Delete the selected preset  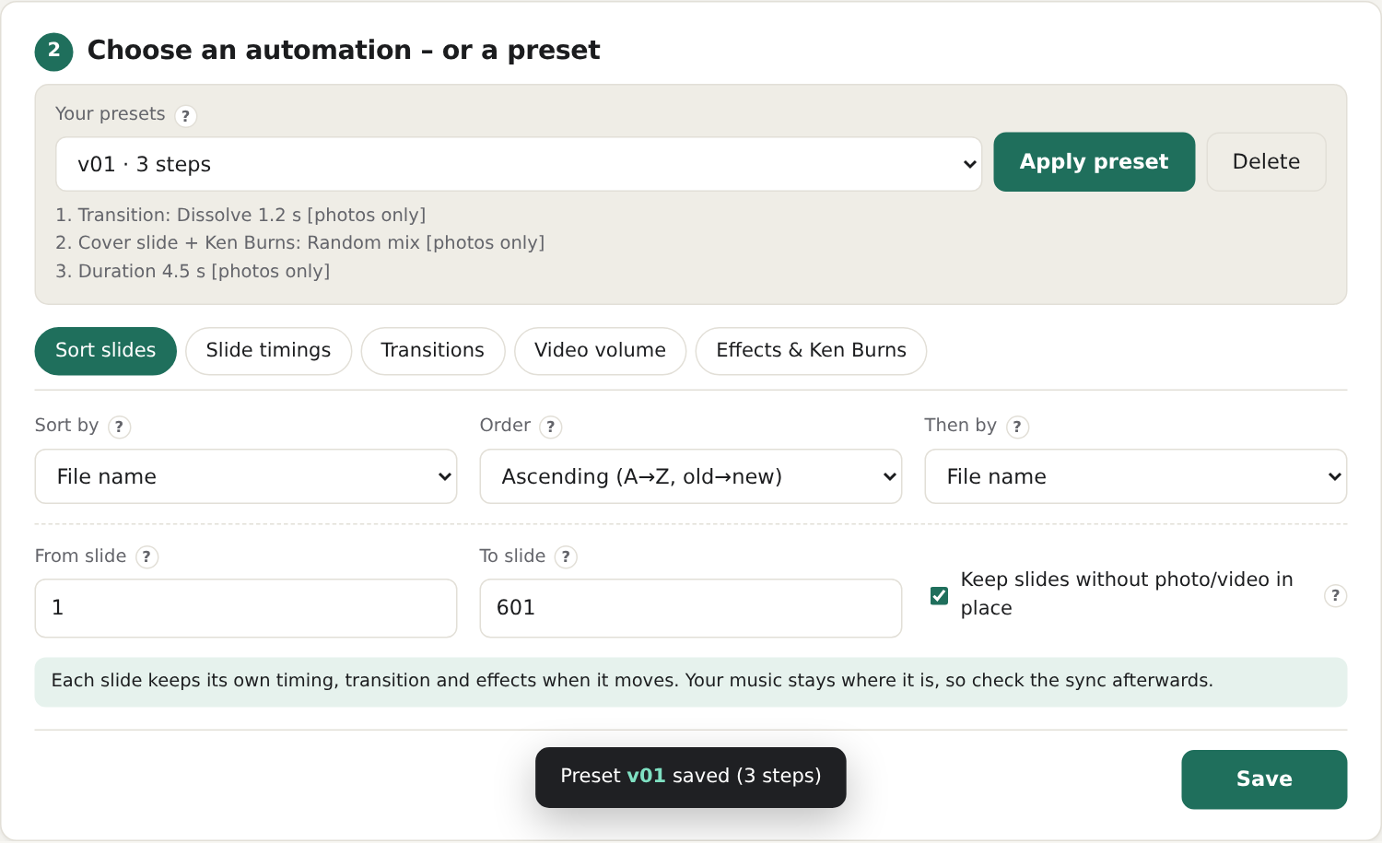click(x=1267, y=162)
